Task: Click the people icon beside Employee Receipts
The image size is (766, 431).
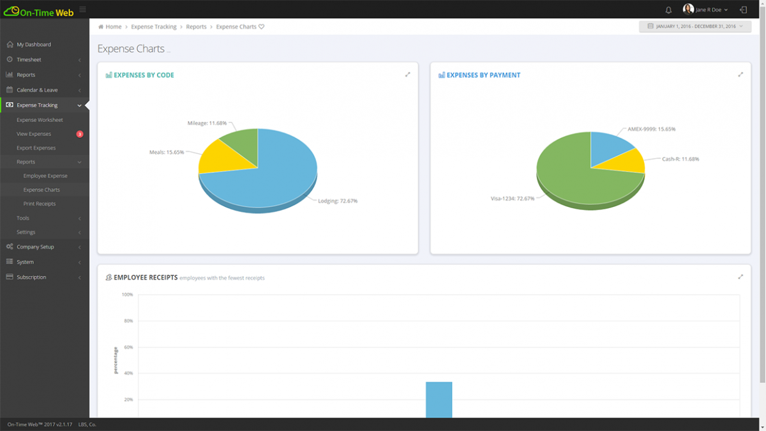Action: click(109, 277)
